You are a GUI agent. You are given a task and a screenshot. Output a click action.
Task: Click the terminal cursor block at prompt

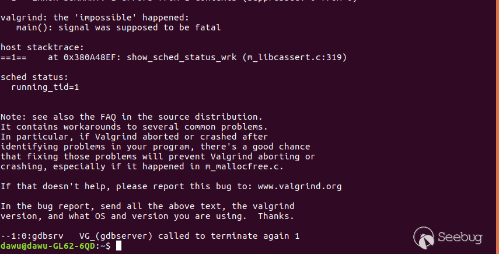pos(118,246)
